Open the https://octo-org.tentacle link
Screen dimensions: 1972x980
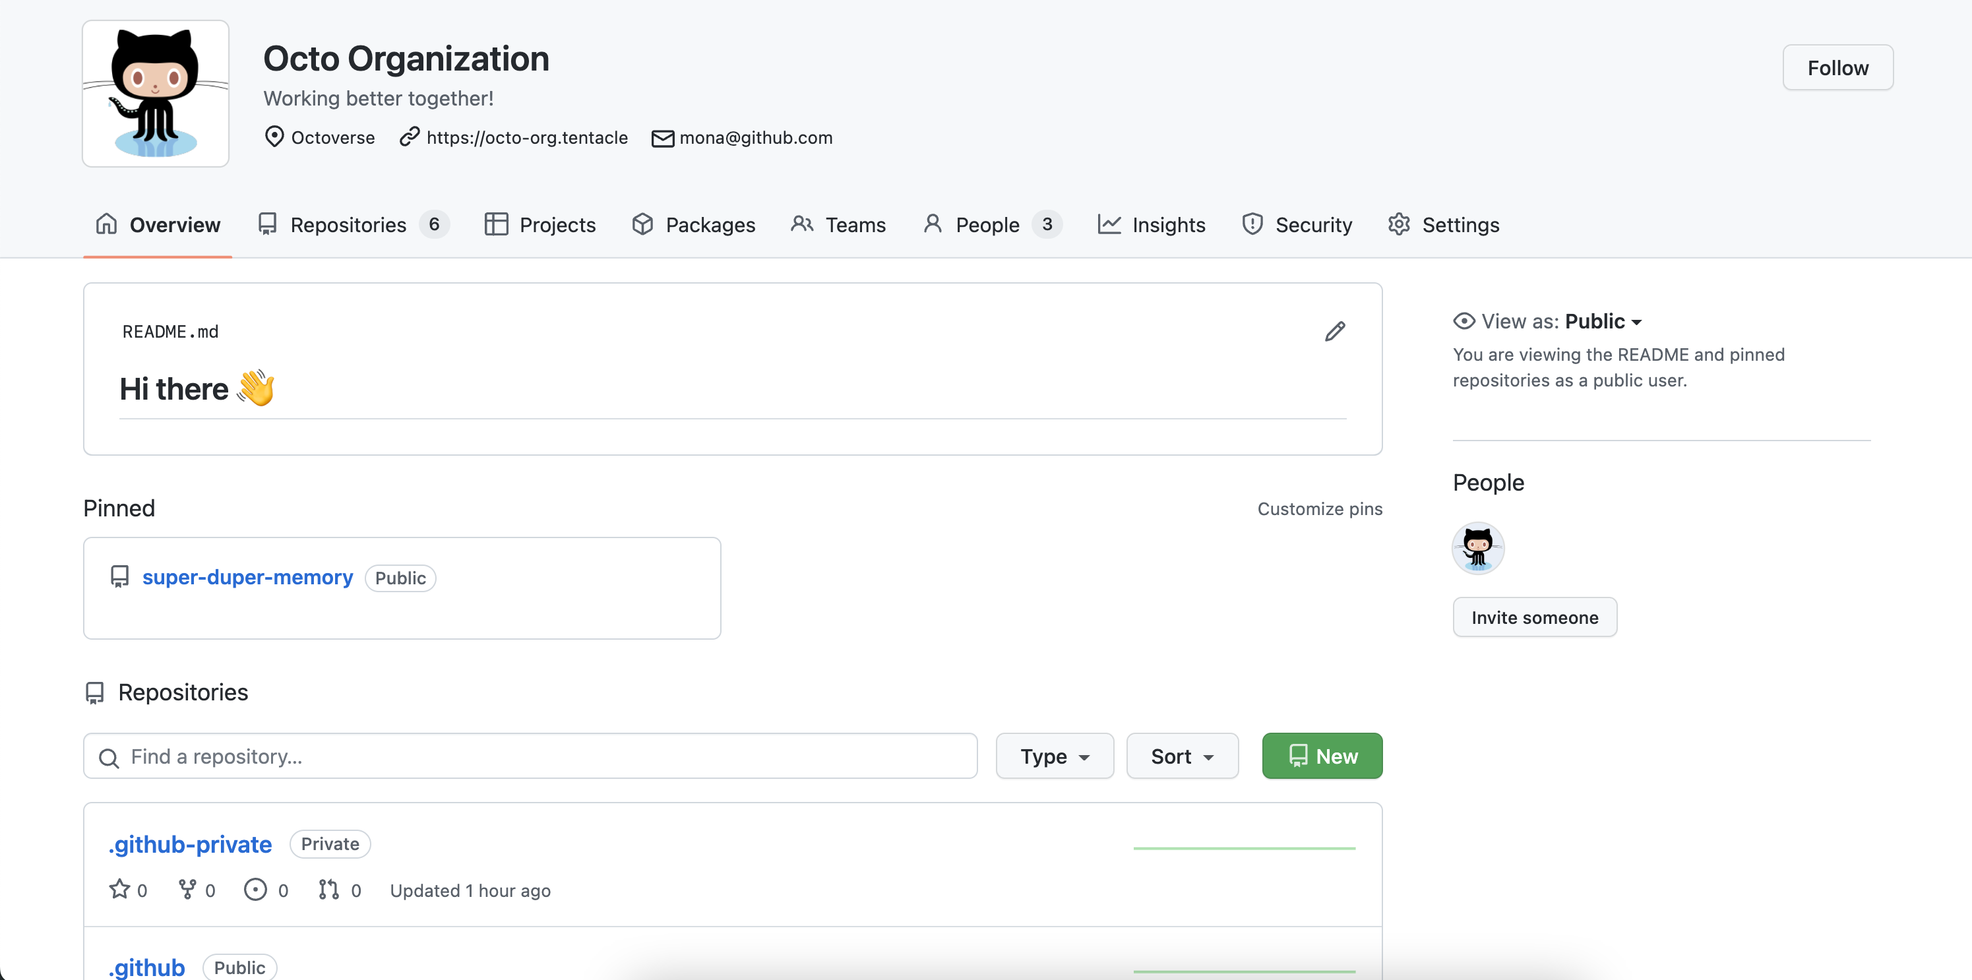527,137
